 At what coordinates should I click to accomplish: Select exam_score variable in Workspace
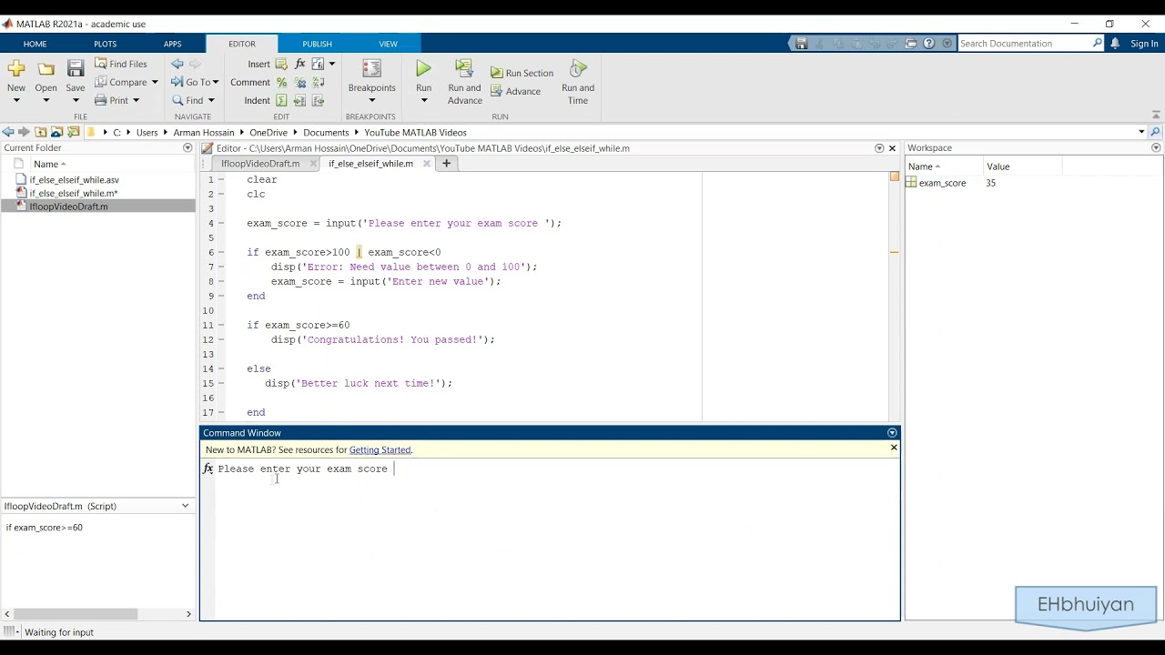942,183
